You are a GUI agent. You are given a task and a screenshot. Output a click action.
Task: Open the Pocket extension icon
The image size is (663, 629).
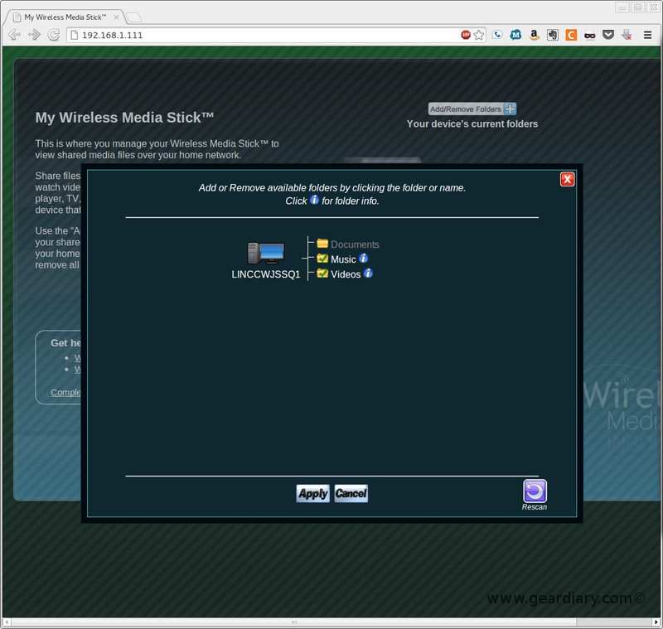click(x=608, y=35)
